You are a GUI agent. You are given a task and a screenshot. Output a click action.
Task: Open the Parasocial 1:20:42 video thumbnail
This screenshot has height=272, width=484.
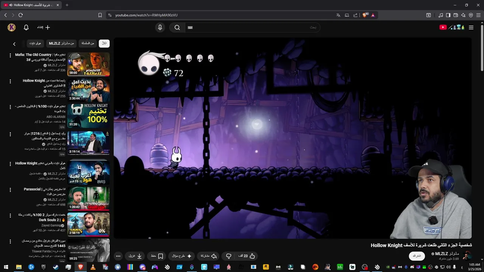tap(88, 198)
